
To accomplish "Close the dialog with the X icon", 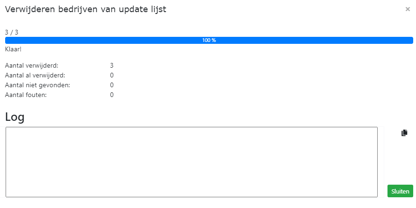I will tap(408, 9).
